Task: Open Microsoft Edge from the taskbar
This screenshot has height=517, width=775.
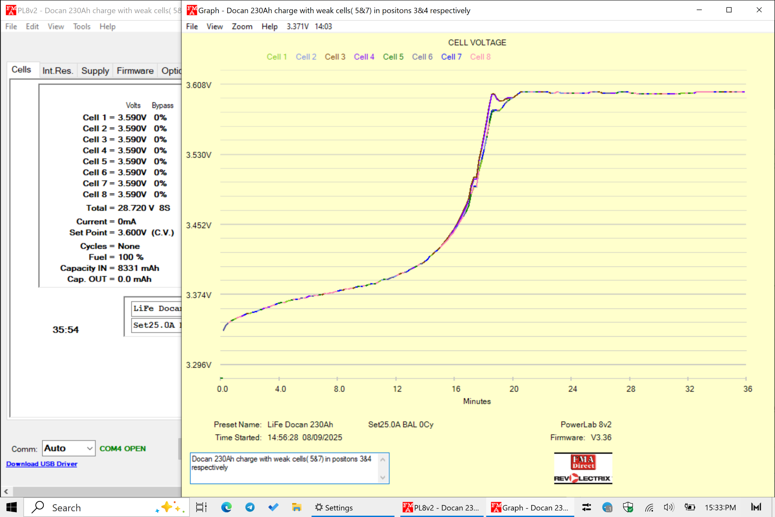Action: click(226, 507)
